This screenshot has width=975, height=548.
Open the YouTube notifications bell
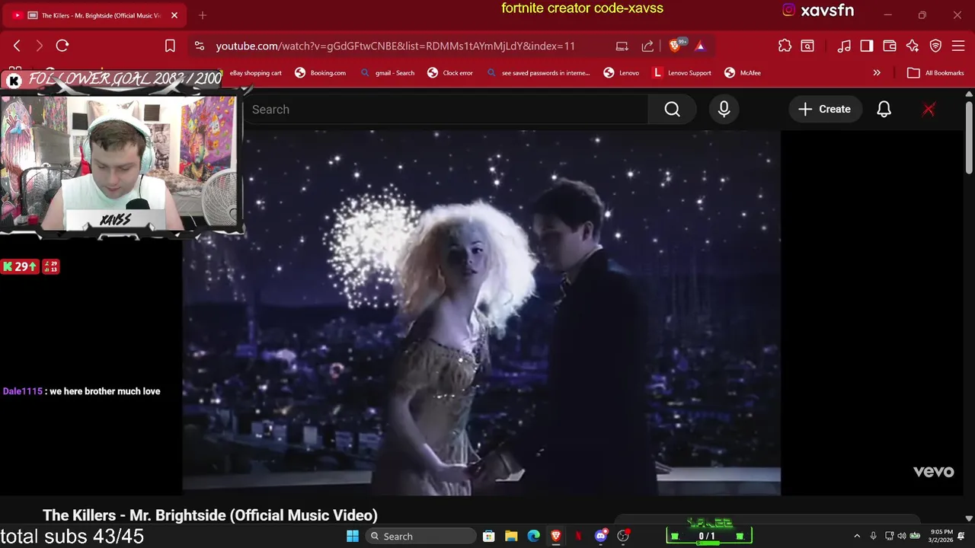884,110
